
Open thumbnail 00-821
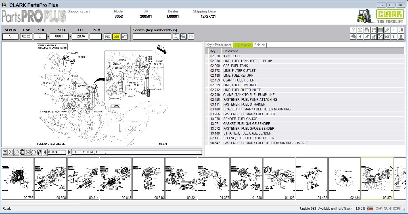click(181, 179)
